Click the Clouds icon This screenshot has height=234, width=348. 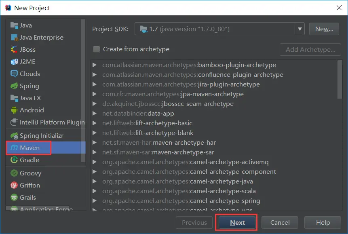click(x=14, y=74)
